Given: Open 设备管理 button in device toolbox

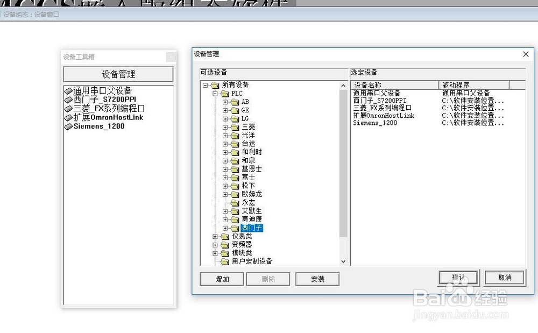Looking at the screenshot, I should point(118,74).
